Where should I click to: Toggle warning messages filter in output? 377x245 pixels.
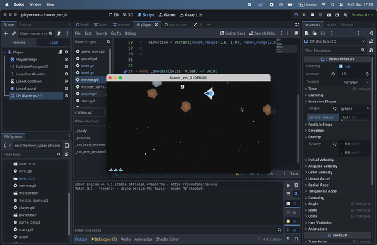[x=292, y=221]
